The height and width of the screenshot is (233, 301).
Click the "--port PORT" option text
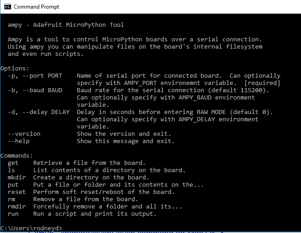[42, 75]
